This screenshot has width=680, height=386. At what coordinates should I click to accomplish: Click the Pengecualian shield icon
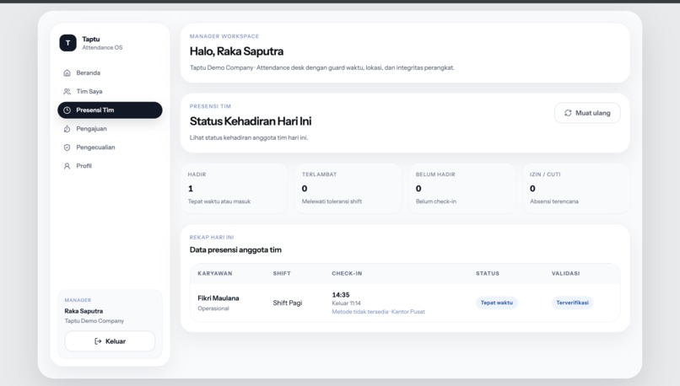pos(67,147)
